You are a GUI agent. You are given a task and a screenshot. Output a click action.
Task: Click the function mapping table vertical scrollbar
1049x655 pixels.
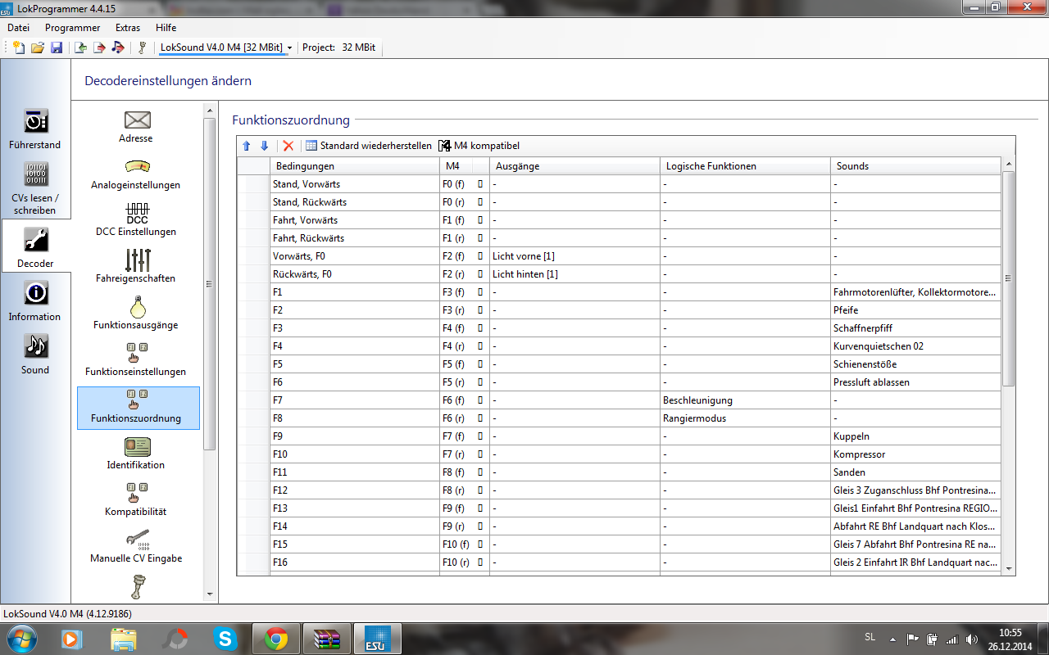pyautogui.click(x=1009, y=278)
